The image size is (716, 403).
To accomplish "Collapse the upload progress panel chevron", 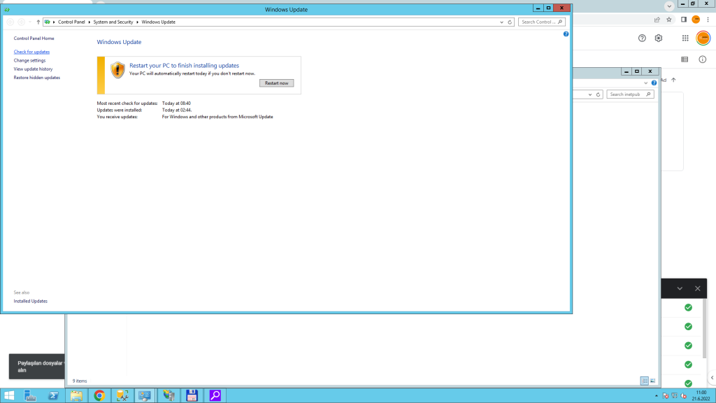I will pyautogui.click(x=680, y=288).
